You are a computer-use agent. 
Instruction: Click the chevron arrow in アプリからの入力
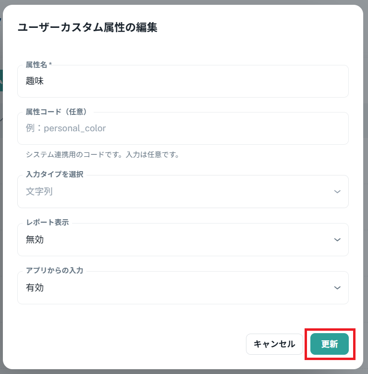pyautogui.click(x=337, y=287)
